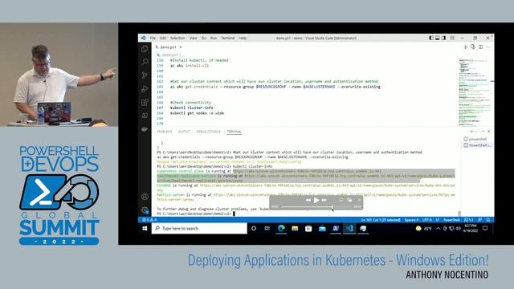The image size is (514, 289).
Task: Select language mode PowerShell in status bar
Action: tap(451, 220)
